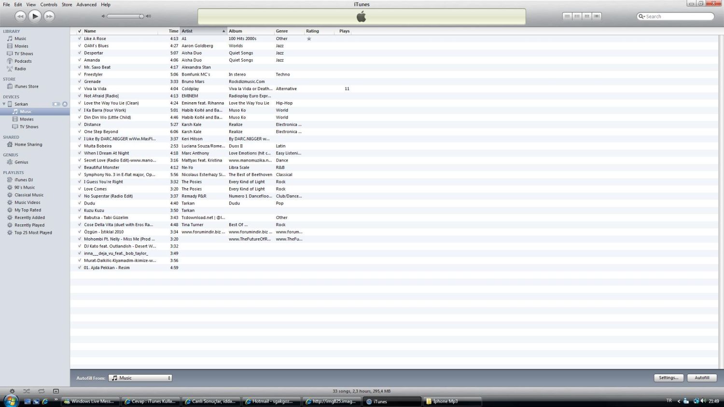Uncheck the song OAM's Blues
This screenshot has height=407, width=724.
[80, 46]
